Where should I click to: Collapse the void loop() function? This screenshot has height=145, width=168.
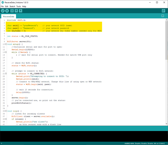point(6,111)
